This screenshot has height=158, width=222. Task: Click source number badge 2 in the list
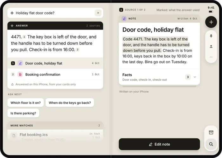13,74
